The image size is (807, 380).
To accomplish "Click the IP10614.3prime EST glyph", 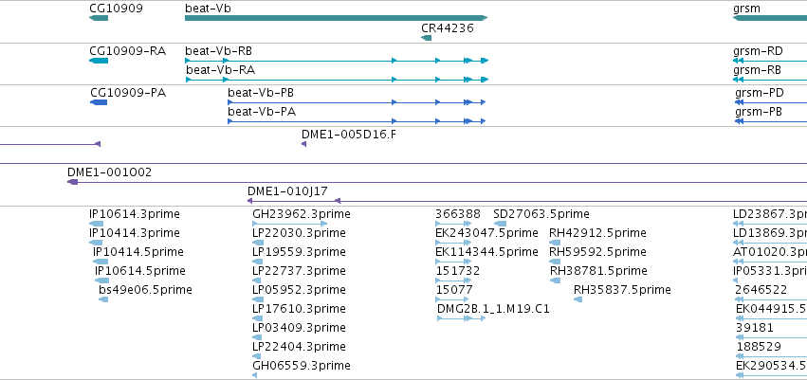I will tap(96, 224).
